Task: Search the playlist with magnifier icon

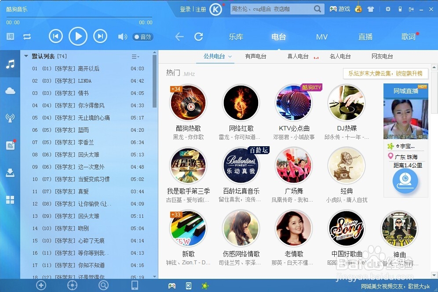Action: click(x=103, y=285)
